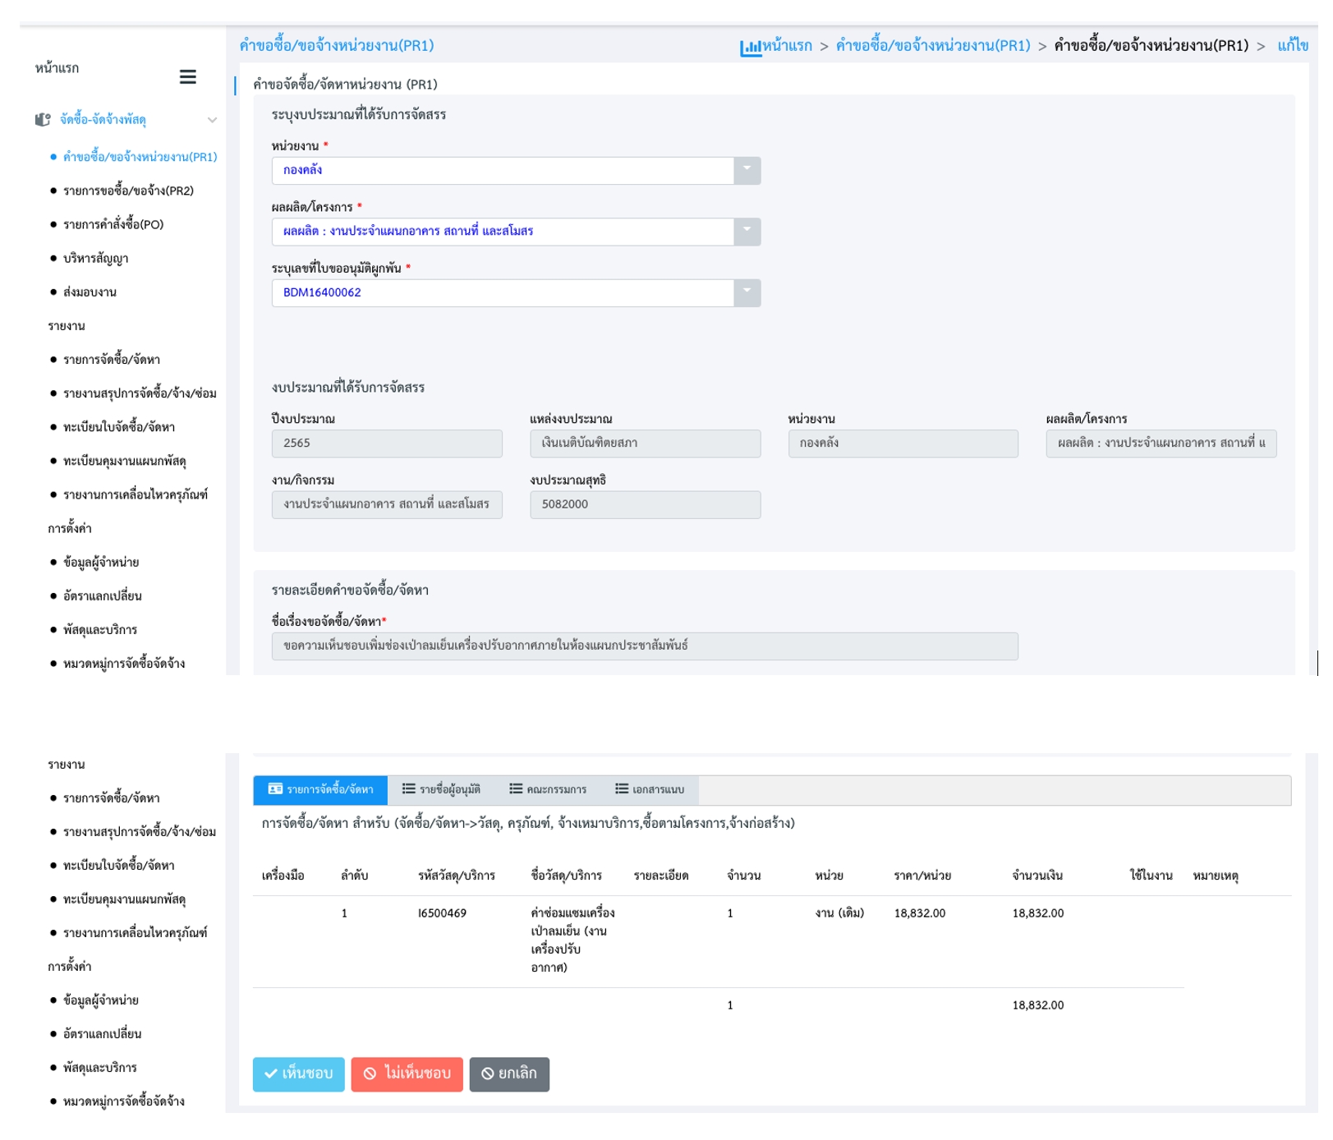The width and height of the screenshot is (1333, 1140).
Task: Click the งบประมาณสุทธิ field showing 5082000
Action: tap(646, 504)
